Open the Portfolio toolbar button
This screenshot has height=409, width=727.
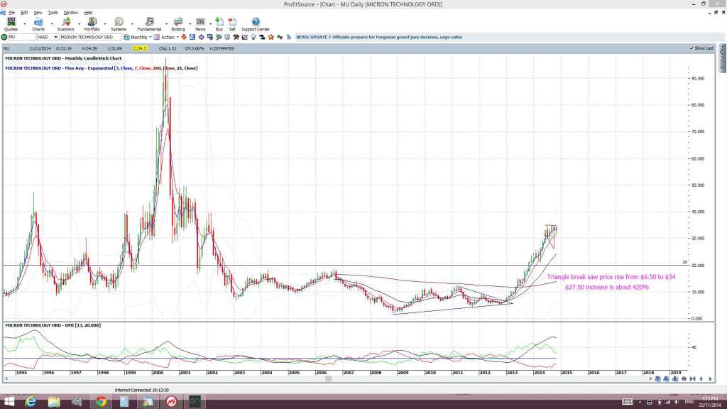pos(92,24)
